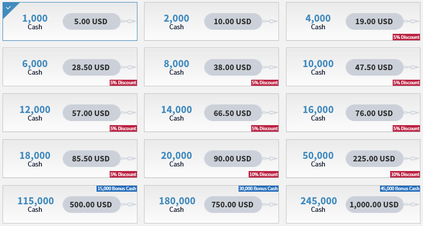Click the 5% Discount badge on 16,000 Cash
This screenshot has height=226, width=423.
406,129
